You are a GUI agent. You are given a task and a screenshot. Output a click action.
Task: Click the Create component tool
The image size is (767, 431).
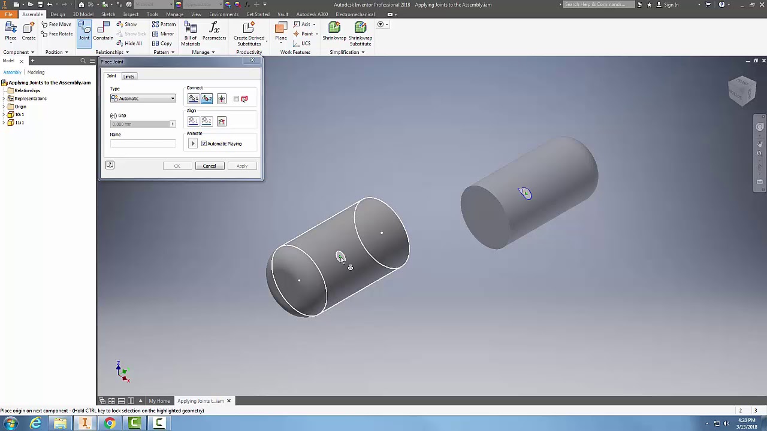[28, 31]
